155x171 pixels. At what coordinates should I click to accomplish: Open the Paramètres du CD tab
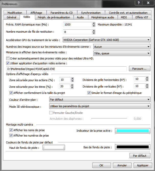(62, 13)
